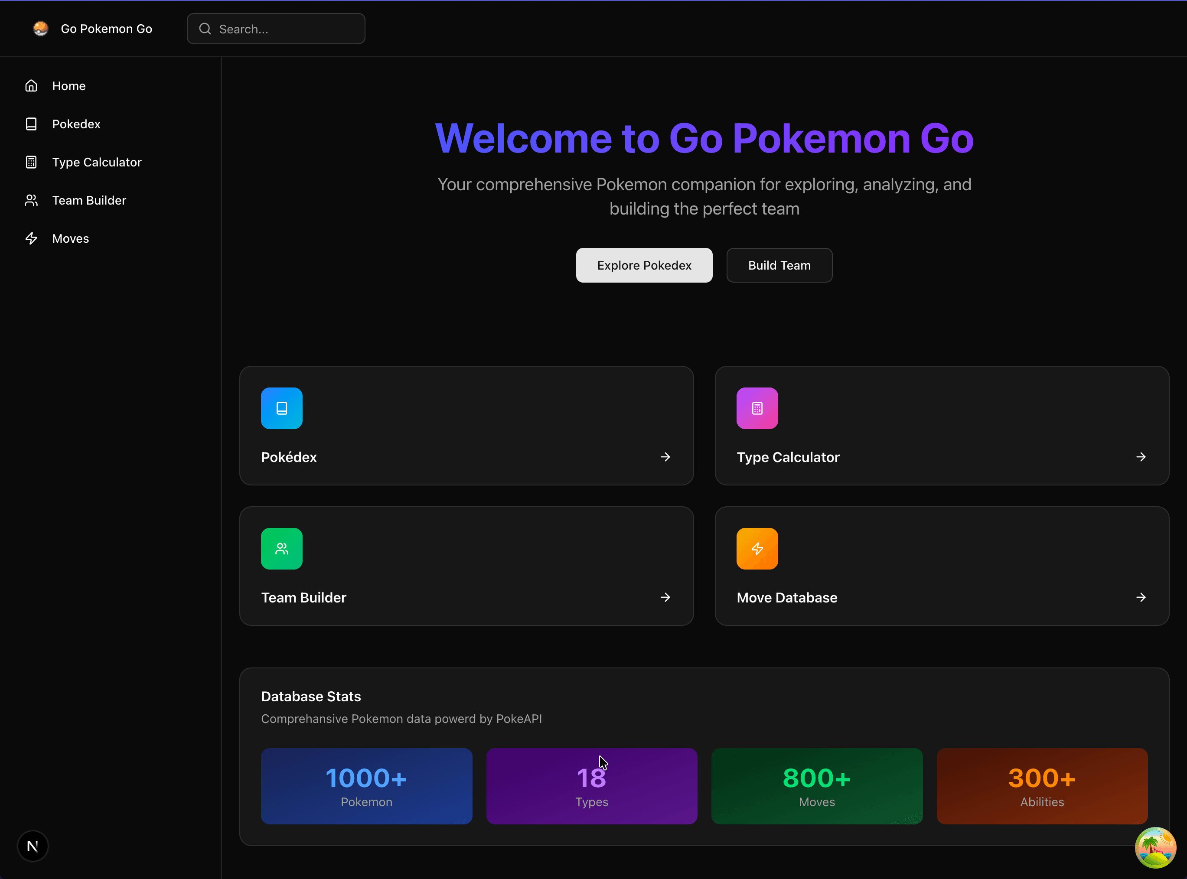The height and width of the screenshot is (879, 1187).
Task: Click the green Team Builder people icon
Action: point(281,548)
